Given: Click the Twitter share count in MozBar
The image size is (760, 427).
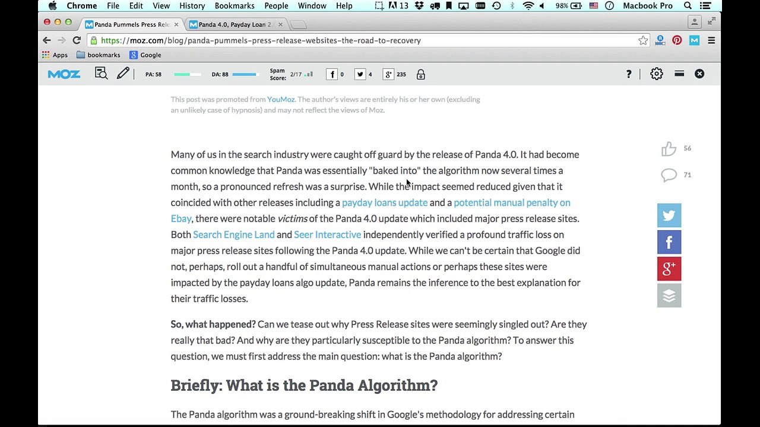Looking at the screenshot, I should (363, 74).
